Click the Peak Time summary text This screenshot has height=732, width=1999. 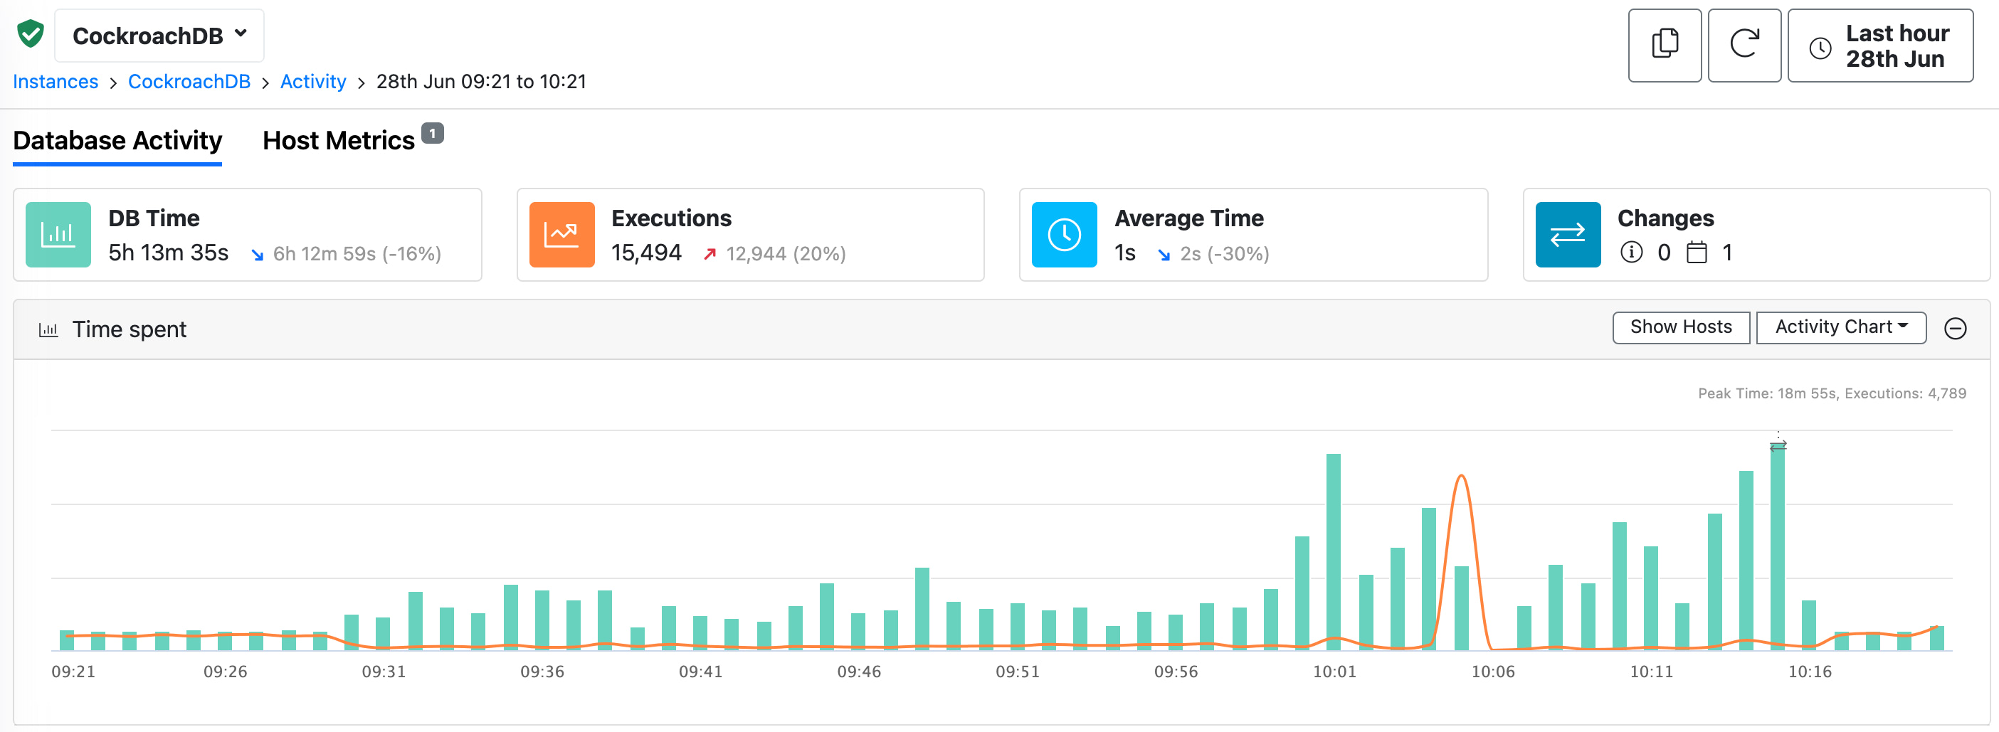[x=1831, y=393]
